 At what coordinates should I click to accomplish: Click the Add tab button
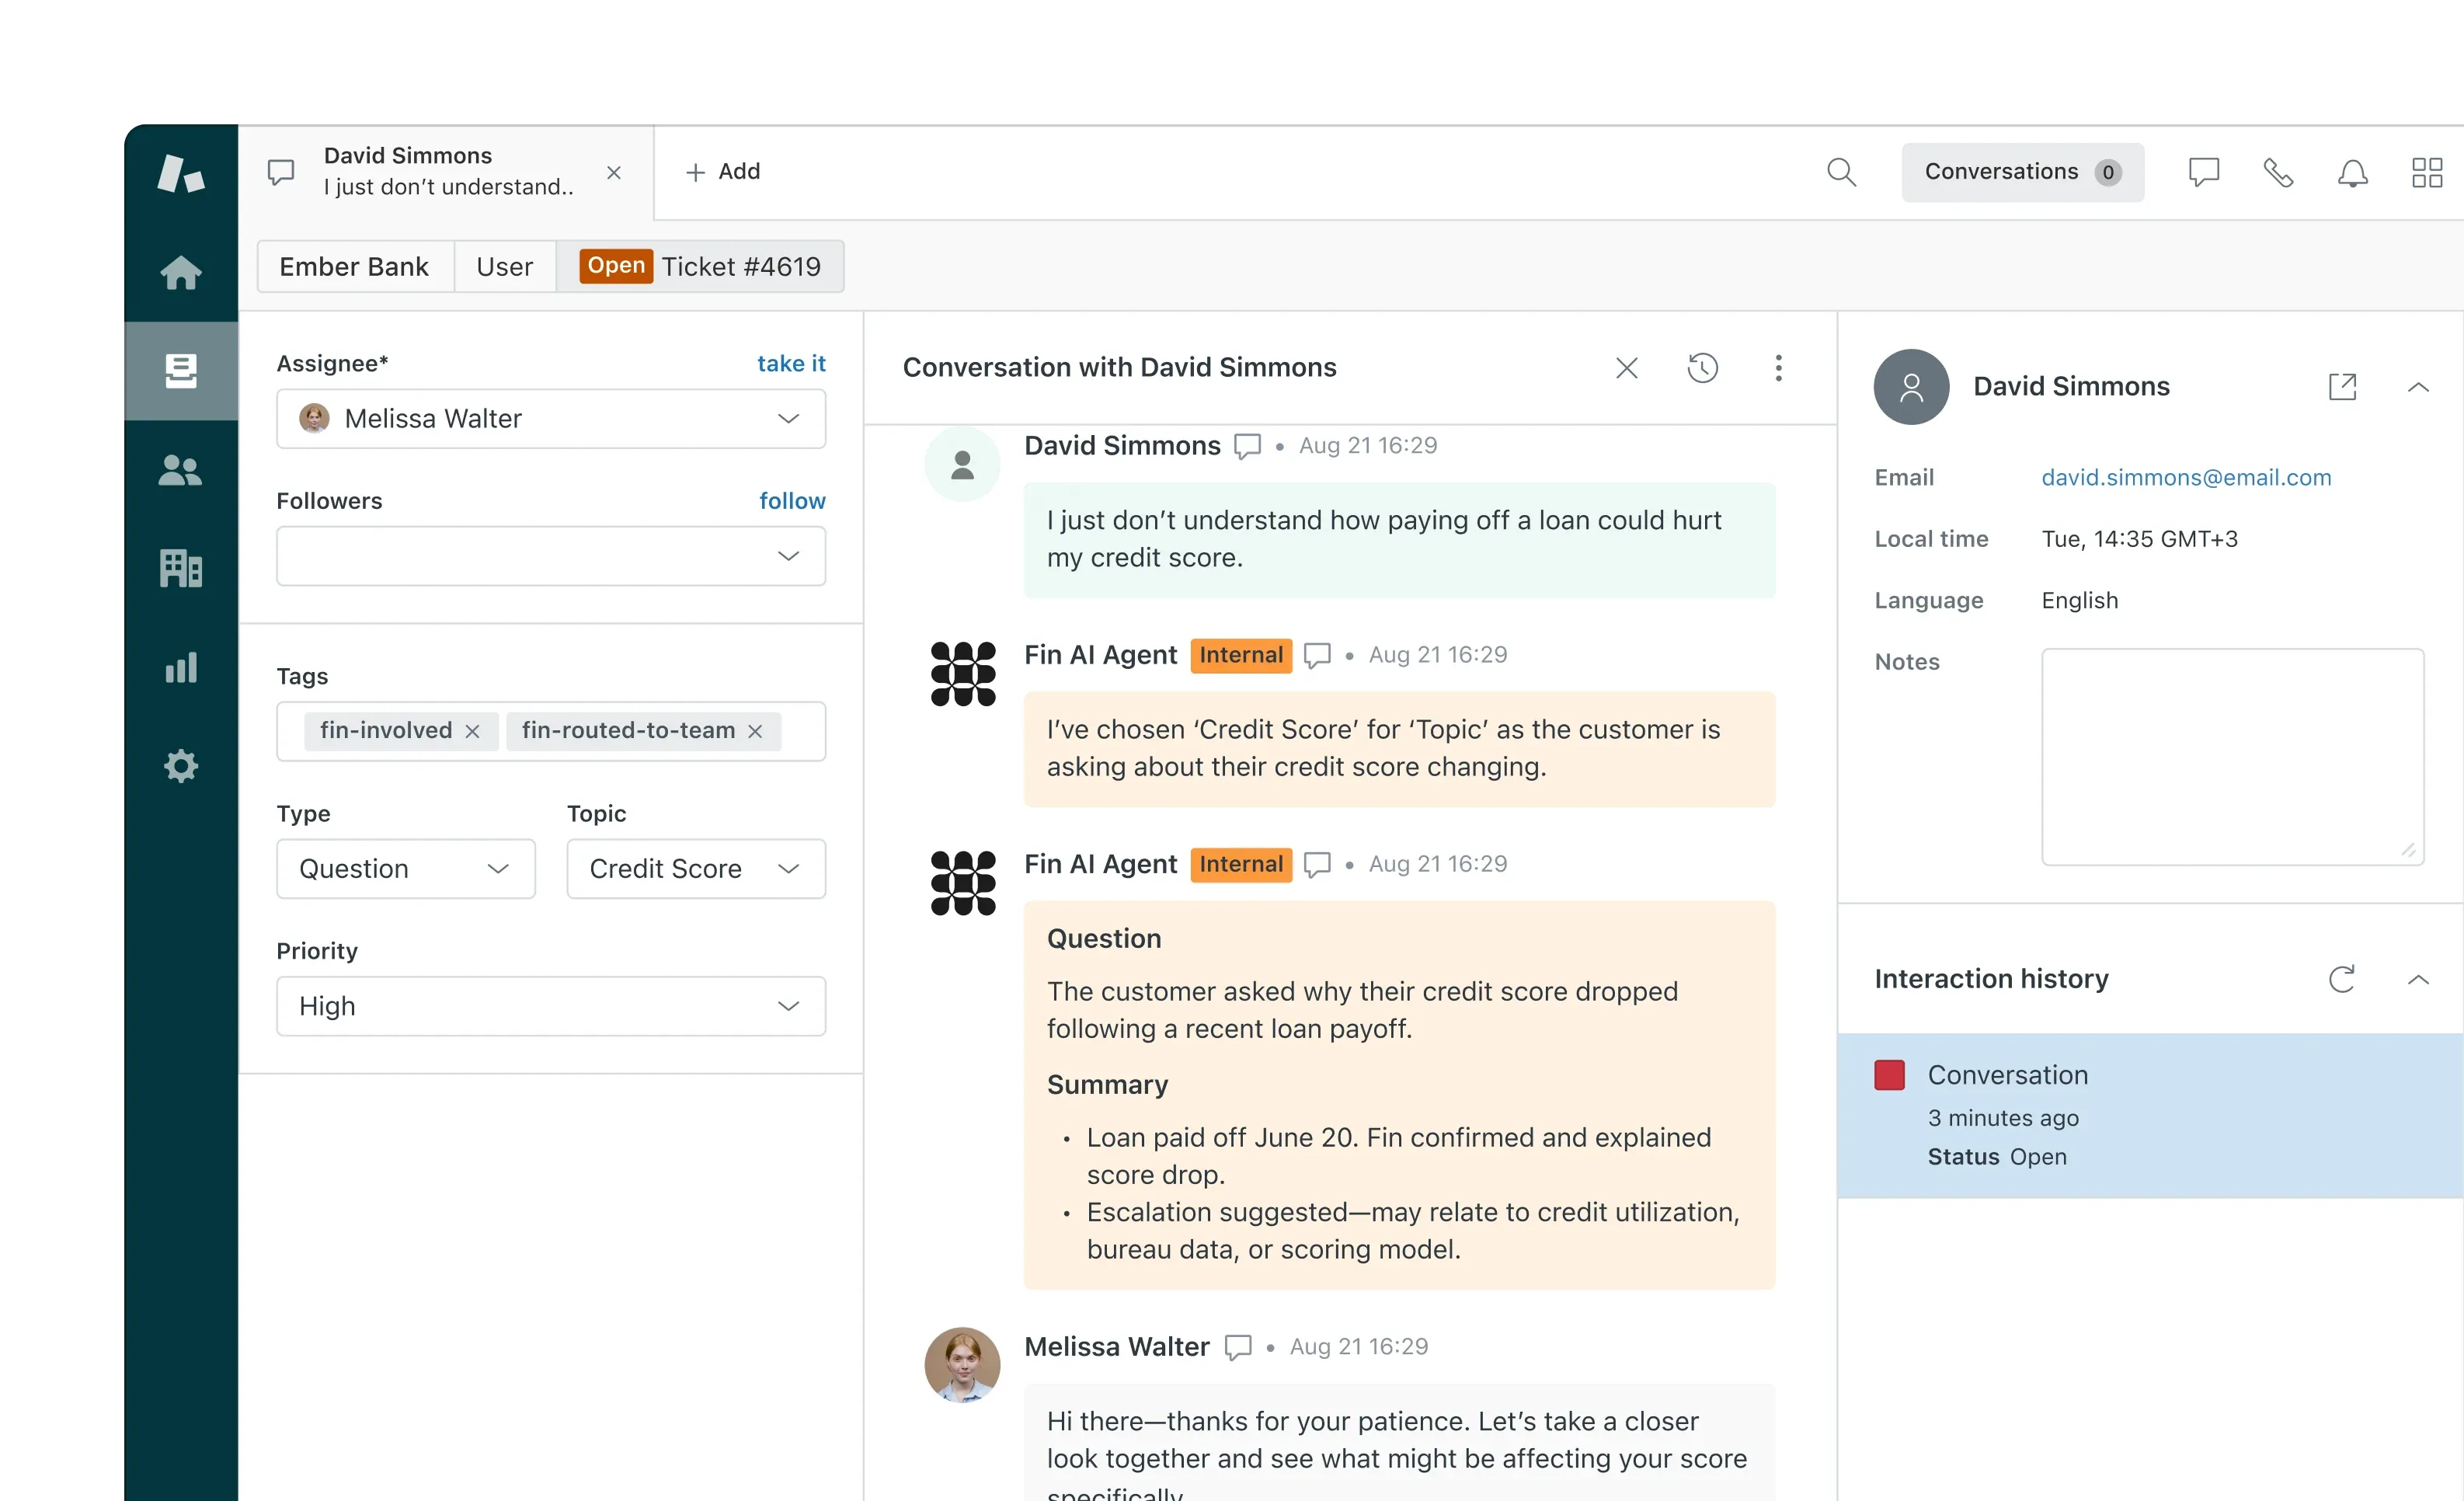[x=722, y=172]
